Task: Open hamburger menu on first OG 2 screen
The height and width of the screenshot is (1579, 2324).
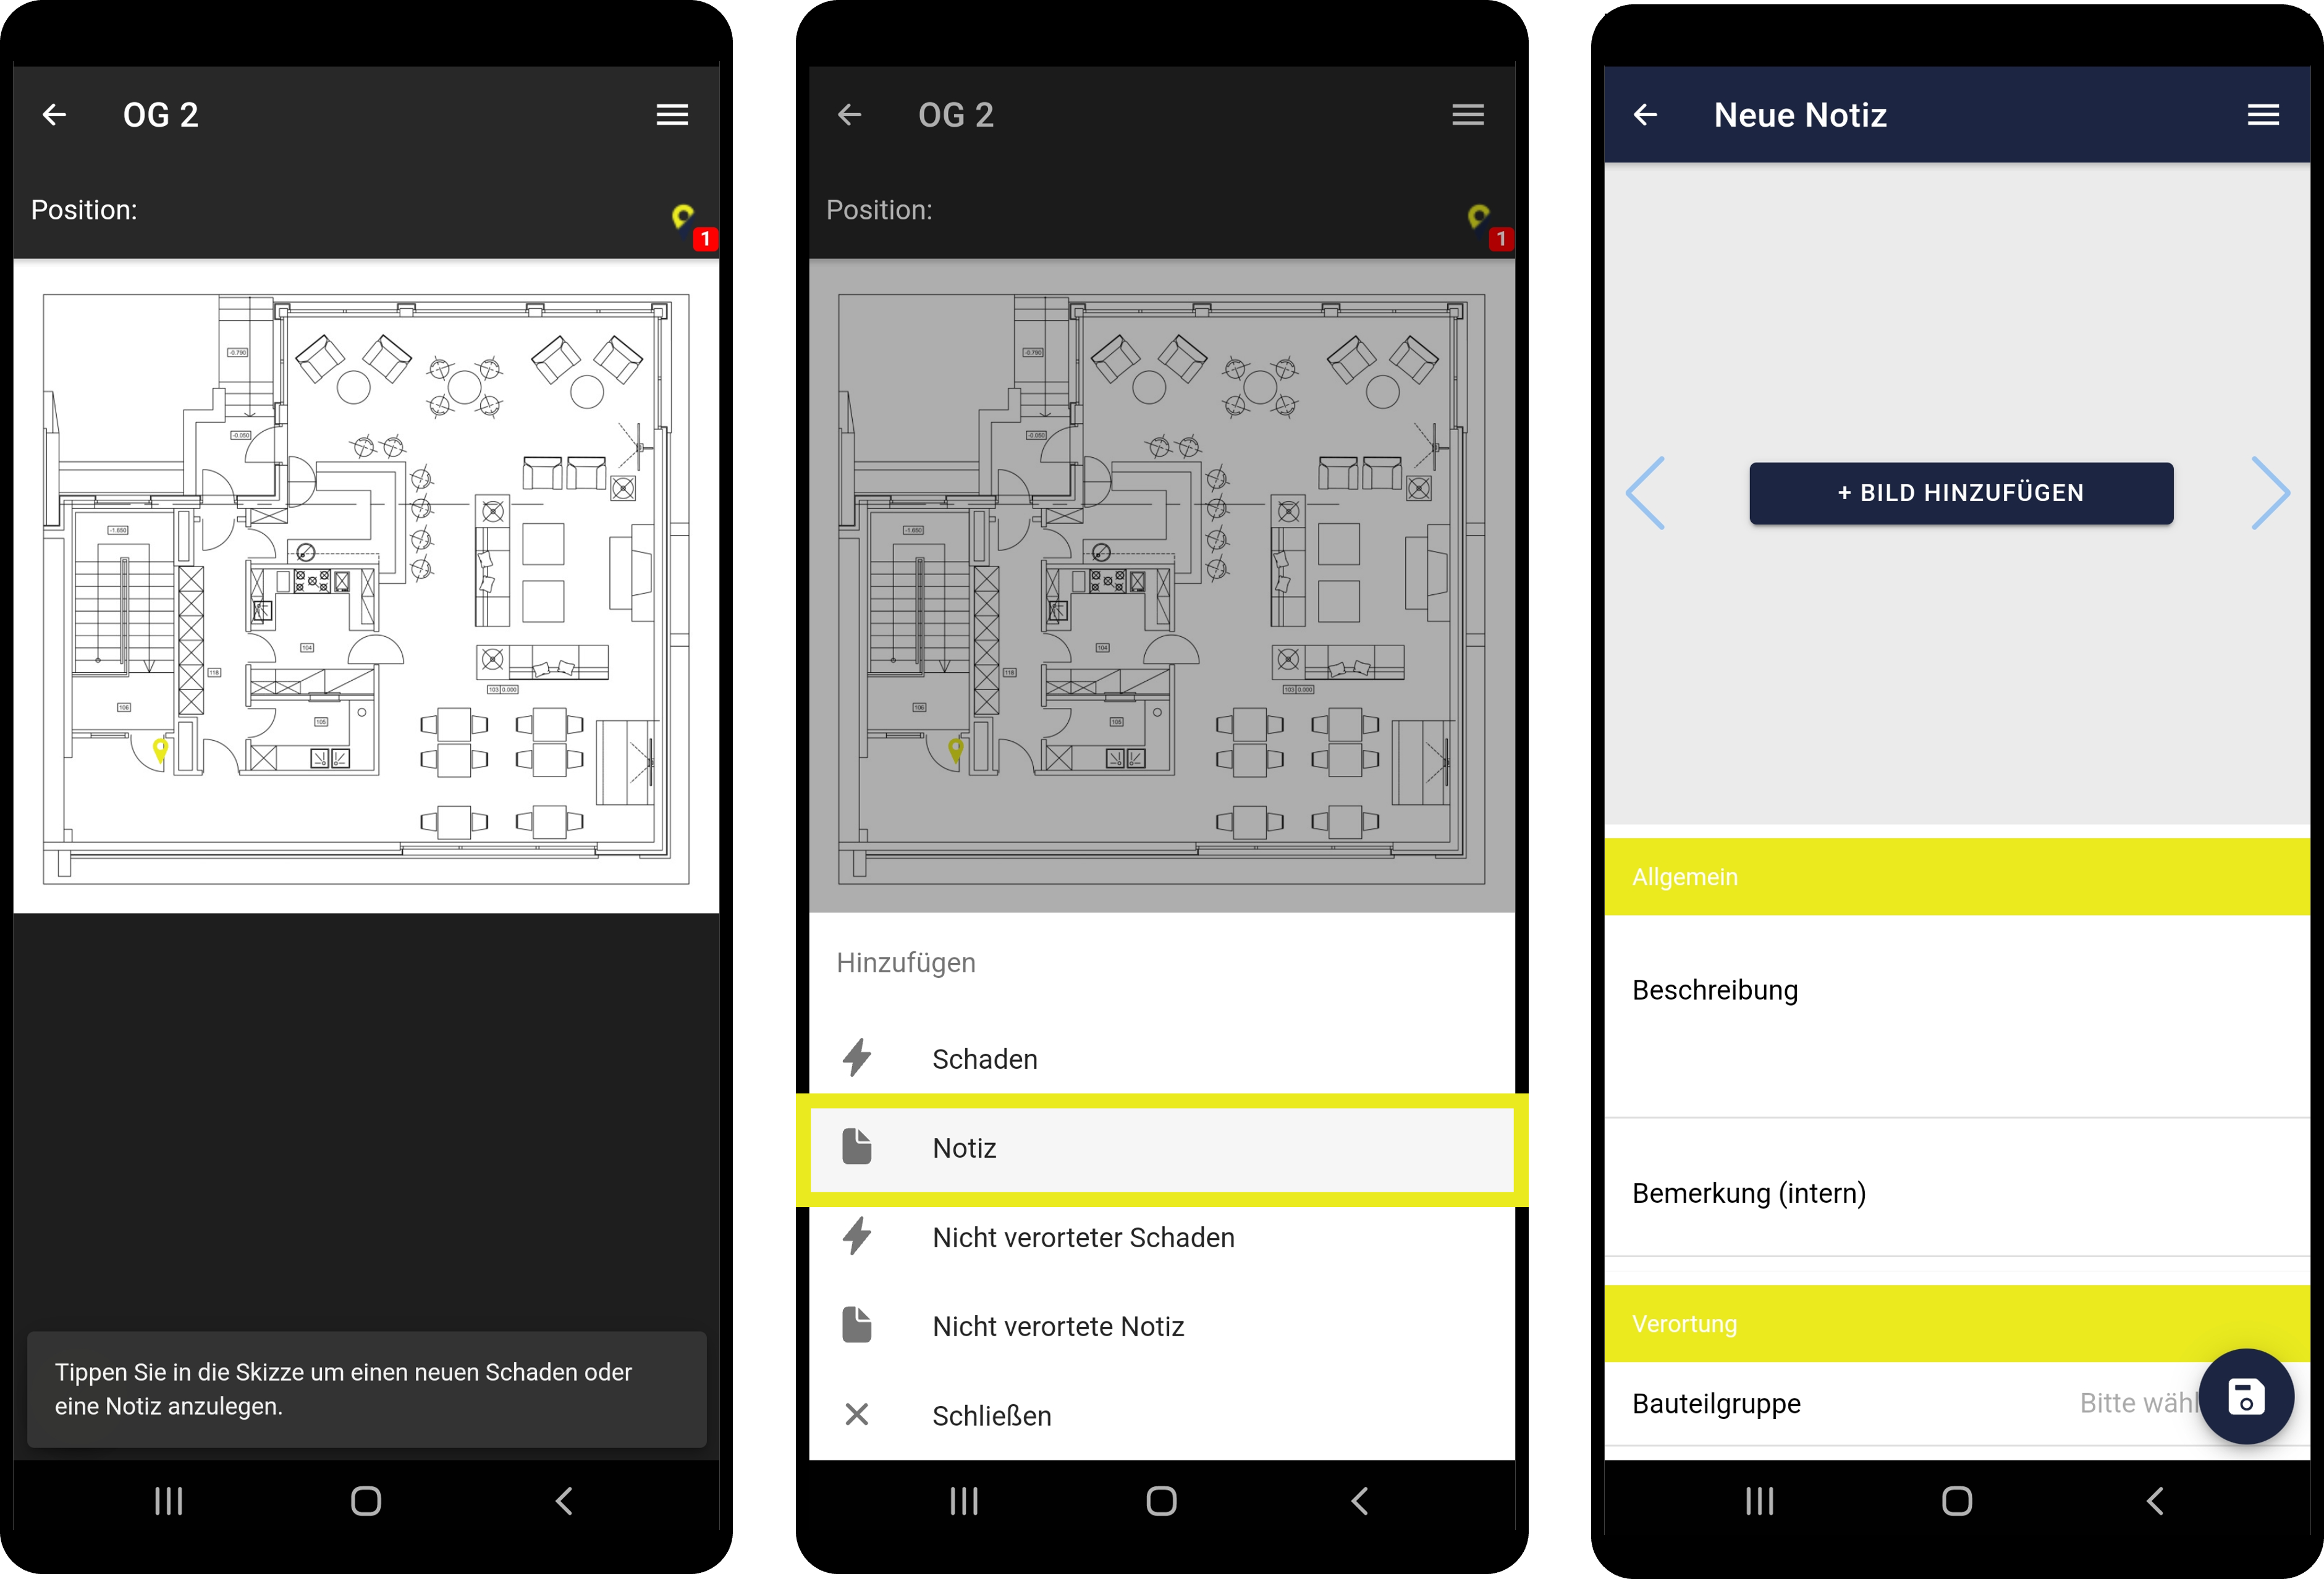Action: (672, 115)
